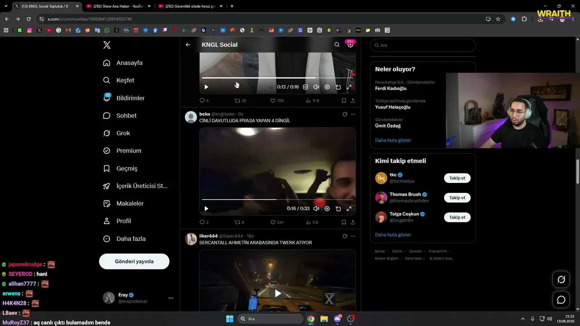
Task: Open the X logo home icon
Action: [107, 45]
